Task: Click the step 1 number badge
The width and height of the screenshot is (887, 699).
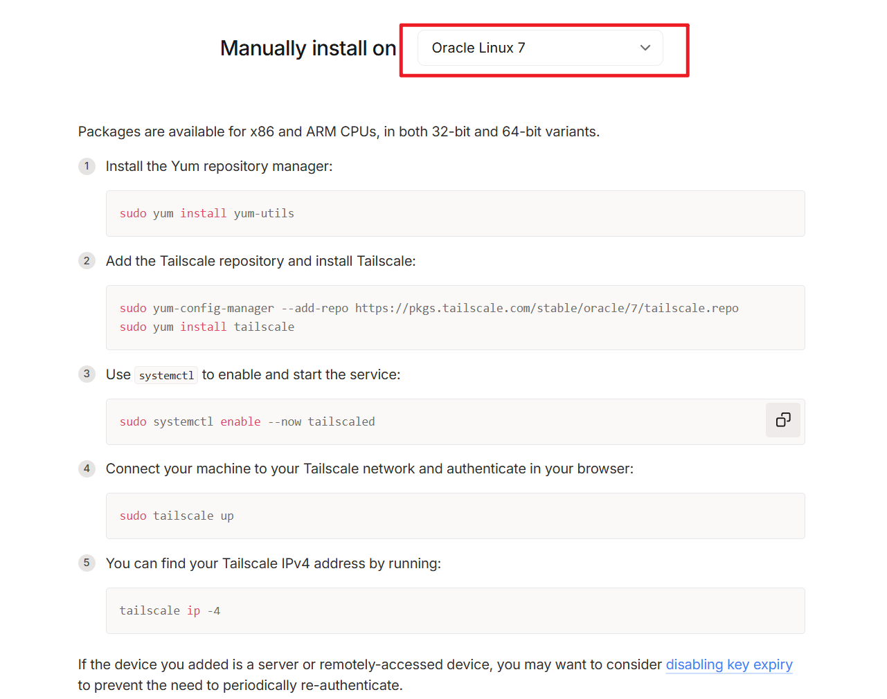Action: coord(87,166)
